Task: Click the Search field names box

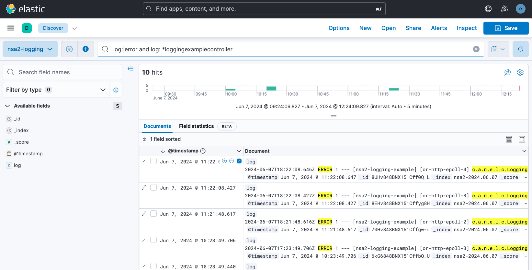Action: (x=62, y=72)
